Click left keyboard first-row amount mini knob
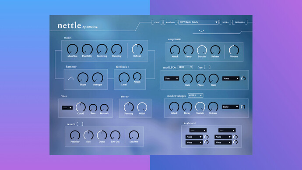The width and height of the screenshot is (302, 170). (206, 137)
